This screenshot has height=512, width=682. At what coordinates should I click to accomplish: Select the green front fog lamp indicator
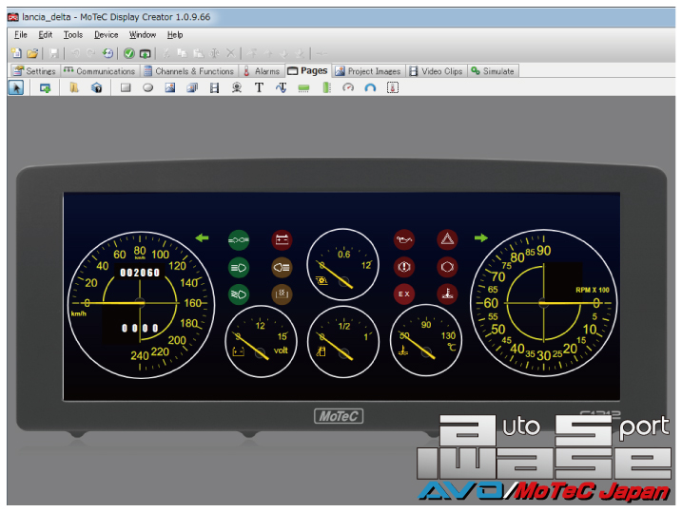tap(239, 294)
